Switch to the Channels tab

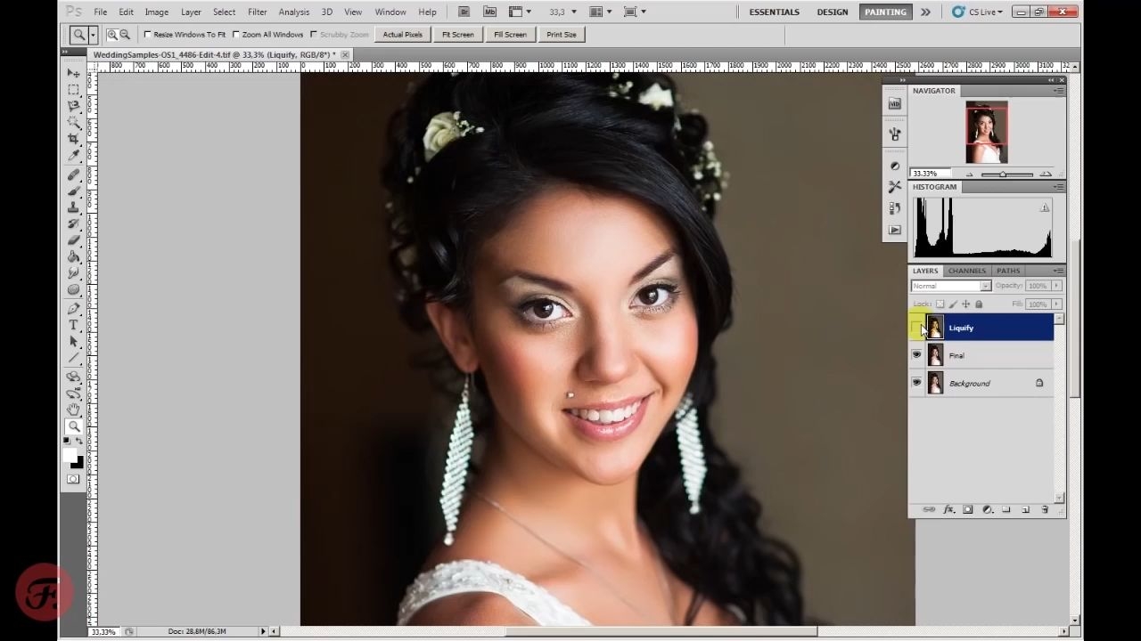click(966, 271)
